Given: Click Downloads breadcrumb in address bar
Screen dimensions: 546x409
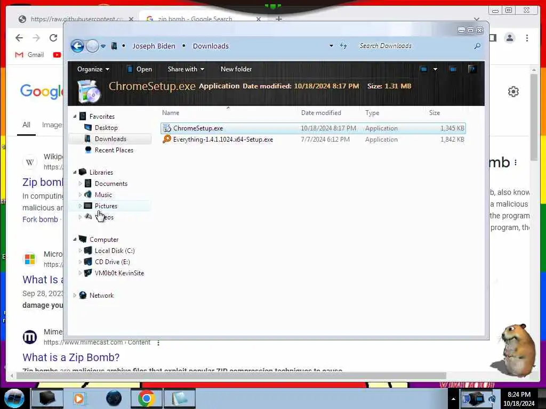Looking at the screenshot, I should point(211,46).
